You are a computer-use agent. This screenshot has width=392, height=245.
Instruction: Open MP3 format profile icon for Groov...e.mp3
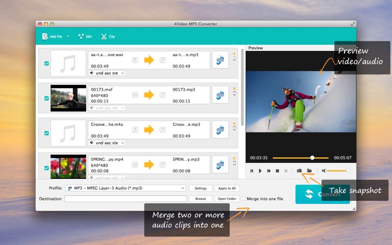point(220,129)
